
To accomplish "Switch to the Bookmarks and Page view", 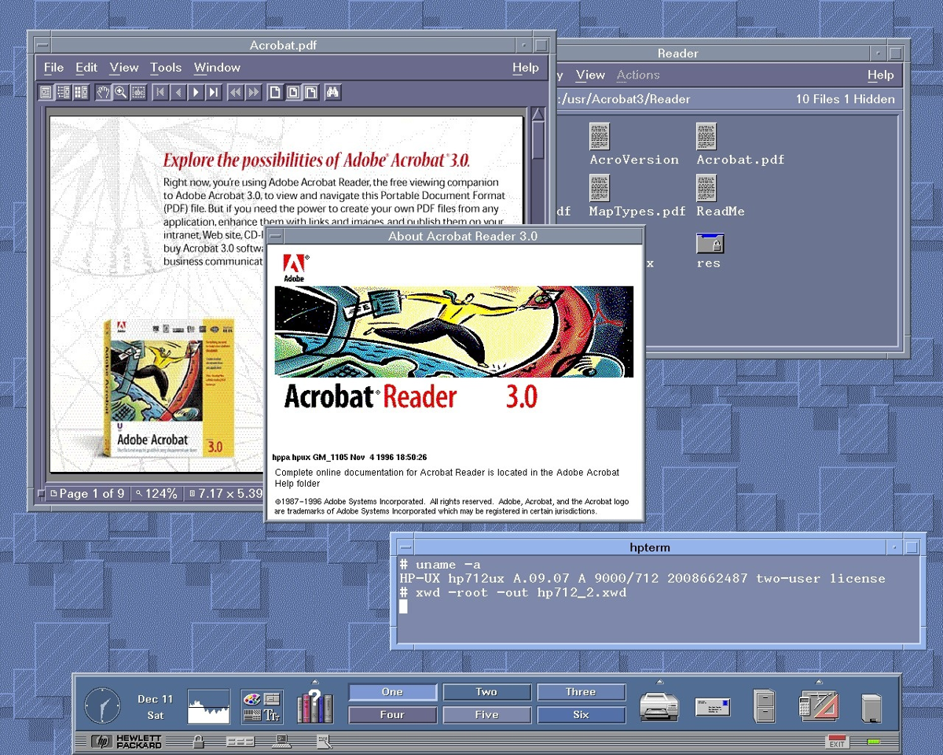I will [x=63, y=92].
